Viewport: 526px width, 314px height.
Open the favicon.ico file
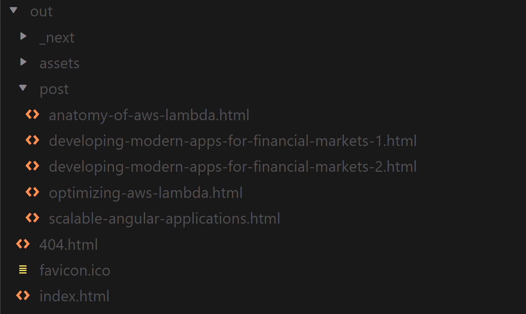(75, 270)
